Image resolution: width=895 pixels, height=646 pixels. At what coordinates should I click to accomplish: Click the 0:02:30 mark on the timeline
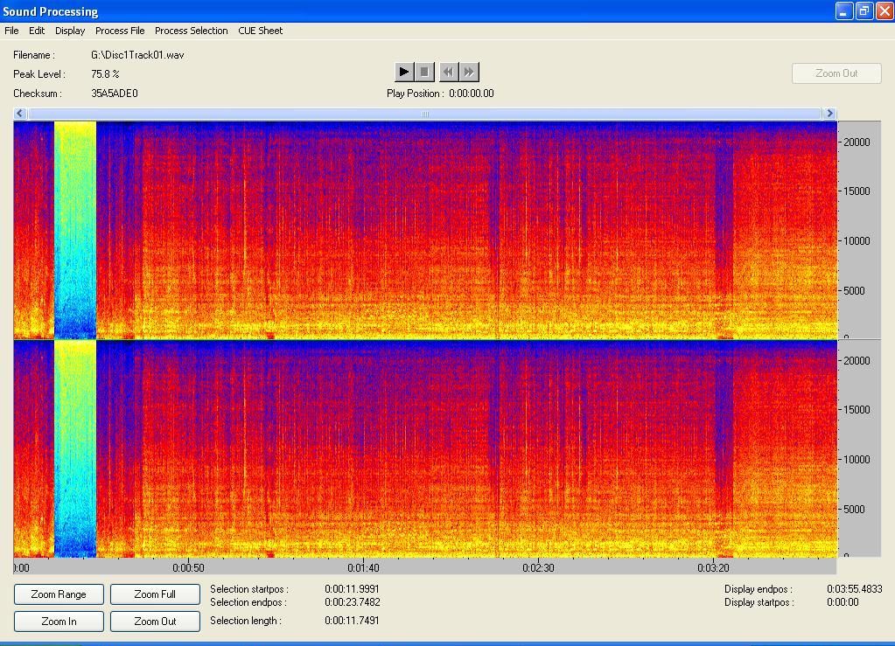[x=538, y=568]
